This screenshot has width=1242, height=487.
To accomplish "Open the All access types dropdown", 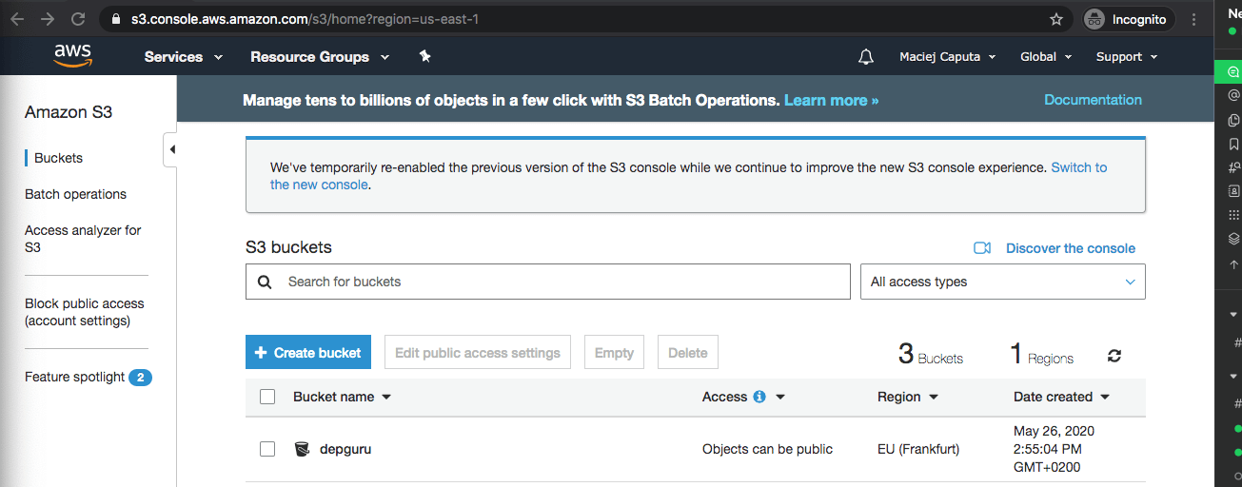I will (1002, 282).
